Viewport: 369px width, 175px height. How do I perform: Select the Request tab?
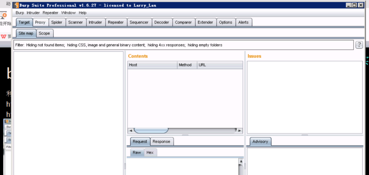(x=140, y=142)
